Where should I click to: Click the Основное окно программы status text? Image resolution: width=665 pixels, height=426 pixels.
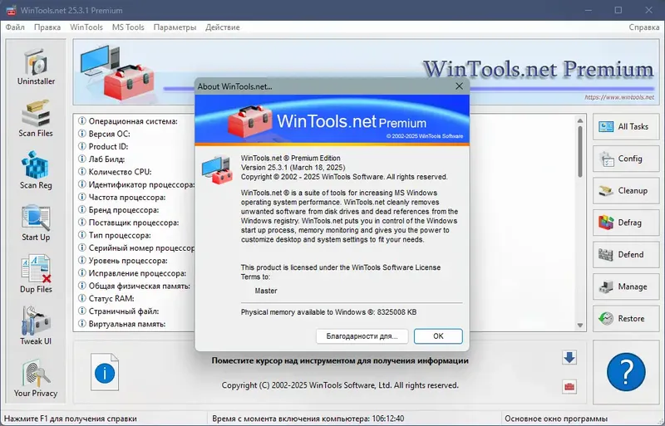556,419
